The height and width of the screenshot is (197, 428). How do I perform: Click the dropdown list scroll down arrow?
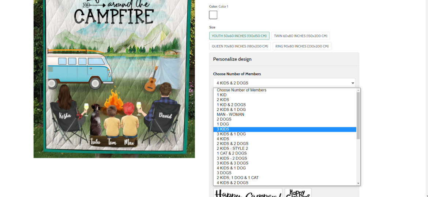[x=358, y=183]
